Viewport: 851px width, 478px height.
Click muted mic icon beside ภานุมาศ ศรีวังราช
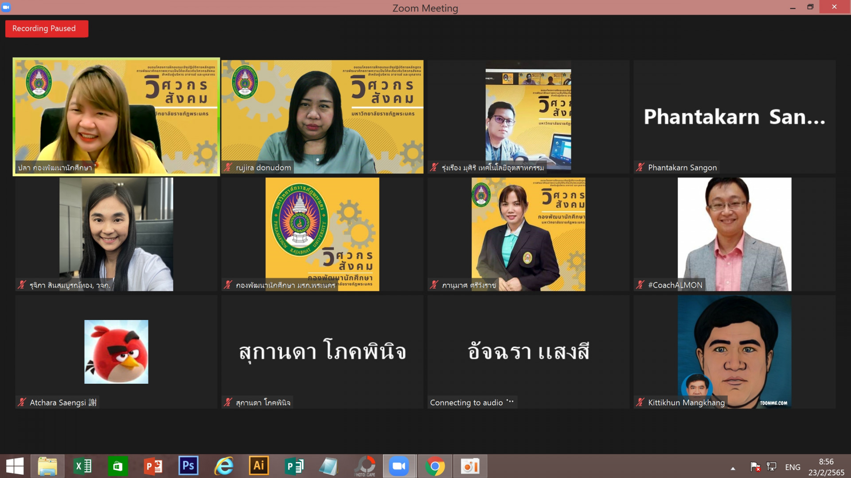point(434,285)
